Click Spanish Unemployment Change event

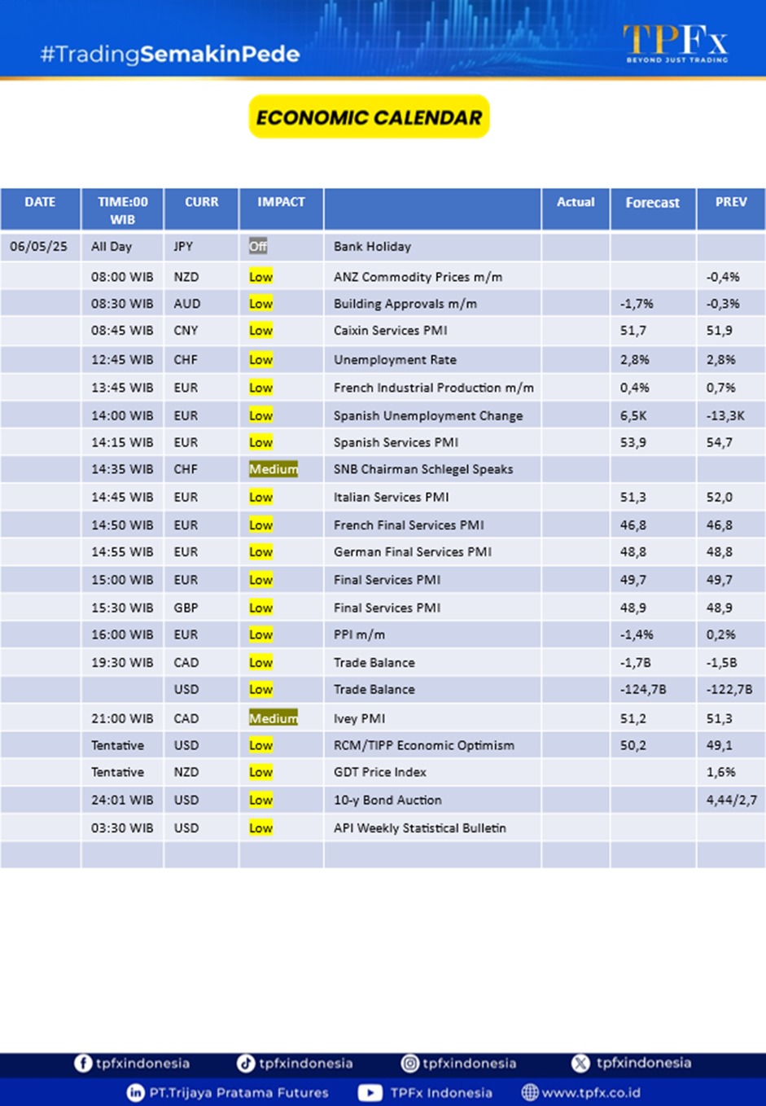428,415
